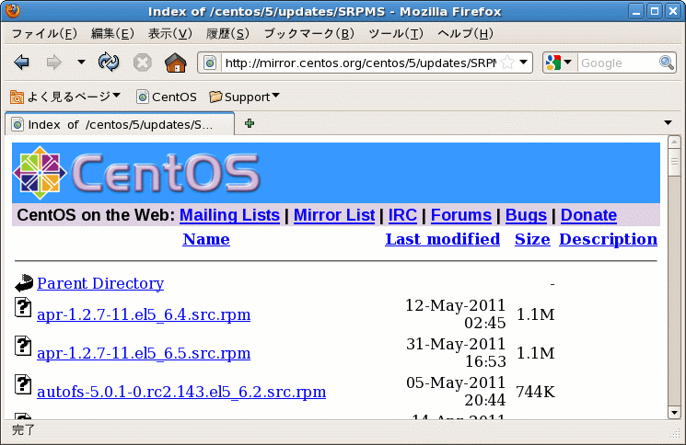Click the CentOS logo banner
686x445 pixels.
[136, 172]
